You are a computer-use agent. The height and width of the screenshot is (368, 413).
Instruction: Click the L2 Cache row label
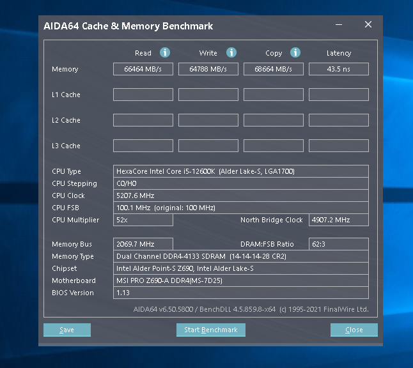click(x=66, y=120)
